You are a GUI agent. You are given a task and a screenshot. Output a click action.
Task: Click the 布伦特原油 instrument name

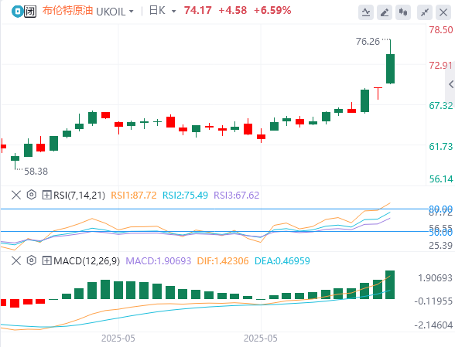tap(67, 11)
